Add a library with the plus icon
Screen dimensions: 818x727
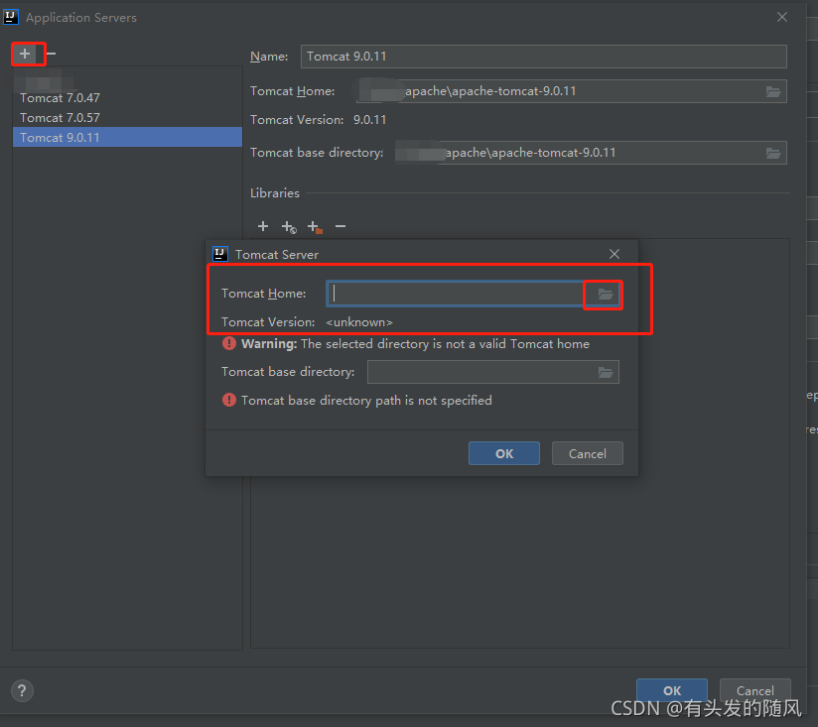pos(263,226)
